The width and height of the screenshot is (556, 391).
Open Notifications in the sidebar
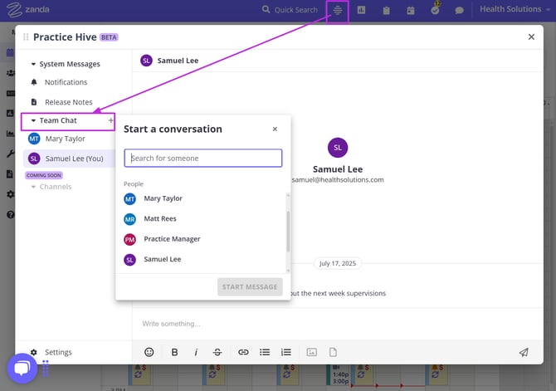(x=66, y=82)
